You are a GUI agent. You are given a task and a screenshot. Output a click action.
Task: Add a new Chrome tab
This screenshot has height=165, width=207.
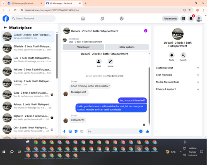click(x=86, y=3)
